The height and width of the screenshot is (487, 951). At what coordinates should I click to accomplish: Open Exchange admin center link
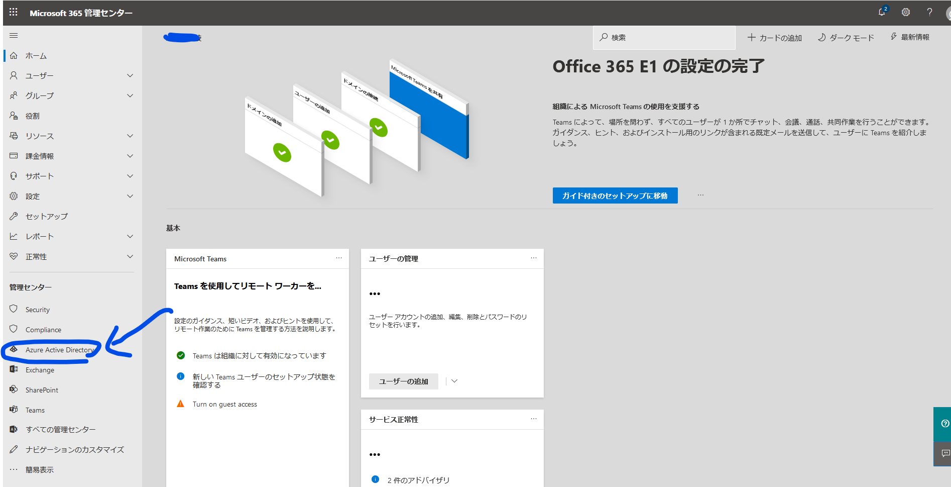pyautogui.click(x=40, y=370)
